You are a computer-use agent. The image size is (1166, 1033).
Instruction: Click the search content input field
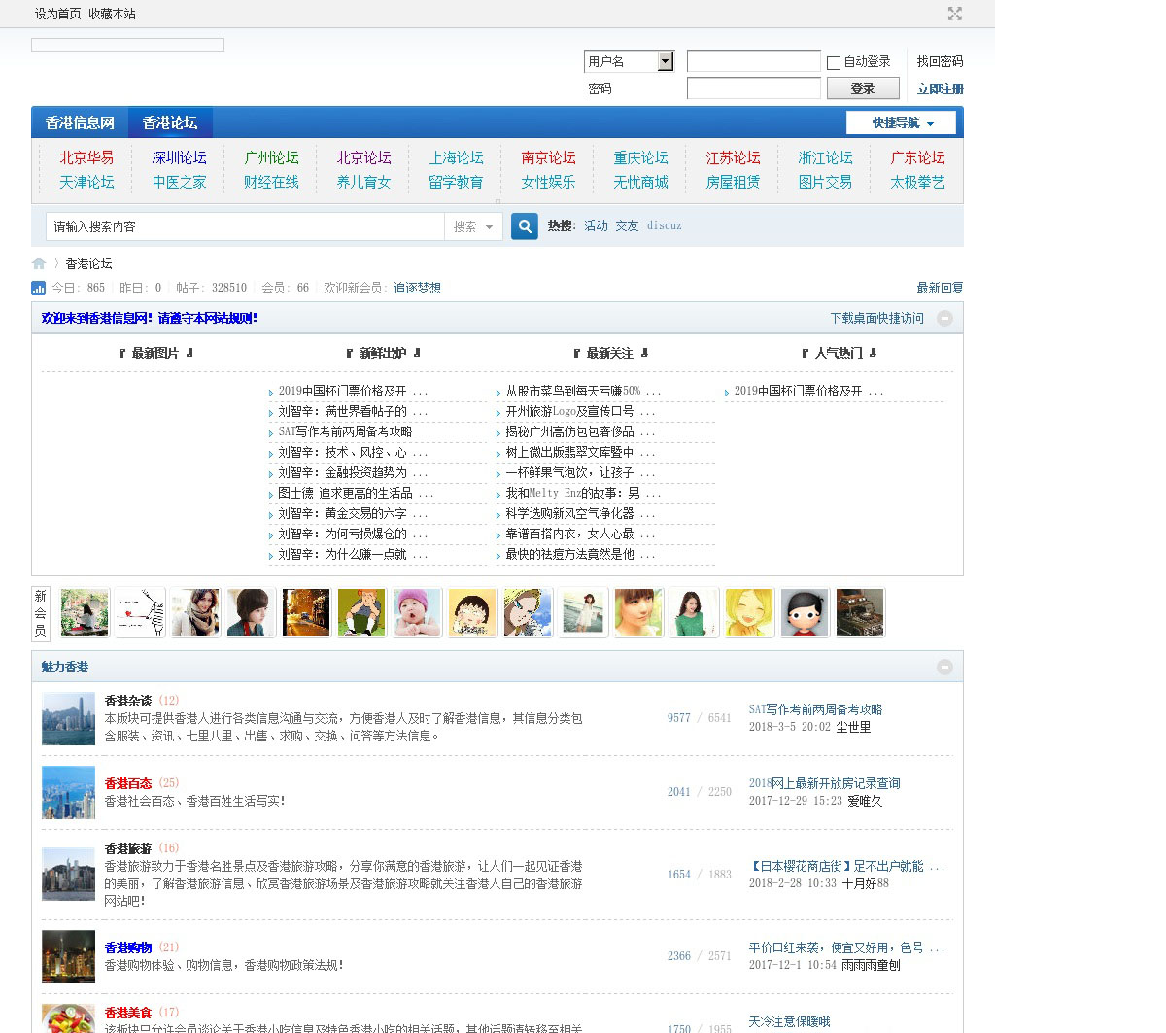pyautogui.click(x=245, y=226)
